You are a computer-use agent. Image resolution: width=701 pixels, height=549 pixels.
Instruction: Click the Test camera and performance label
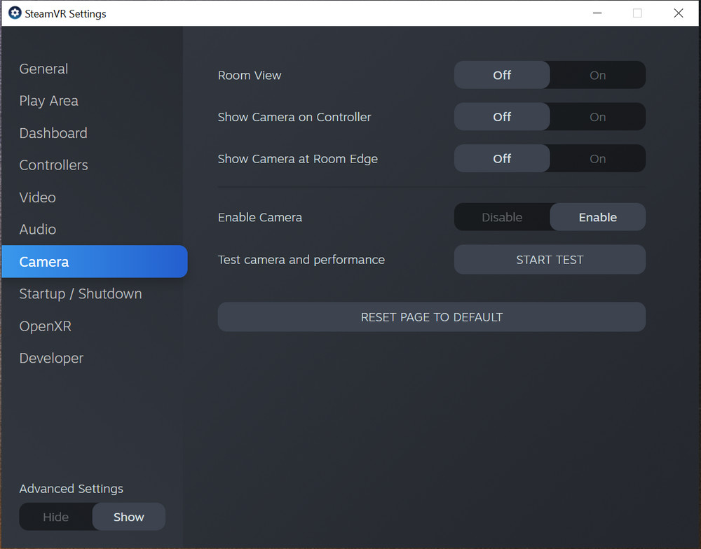(301, 260)
